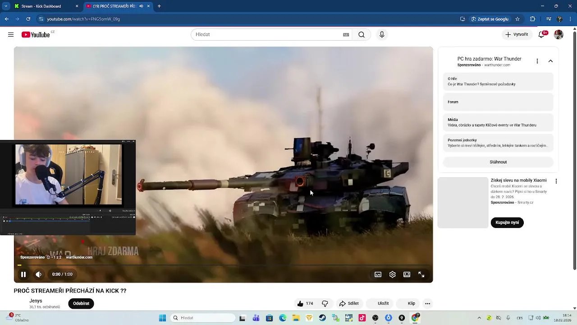
Task: Open OBS Studio from taskbar
Action: pos(376,318)
